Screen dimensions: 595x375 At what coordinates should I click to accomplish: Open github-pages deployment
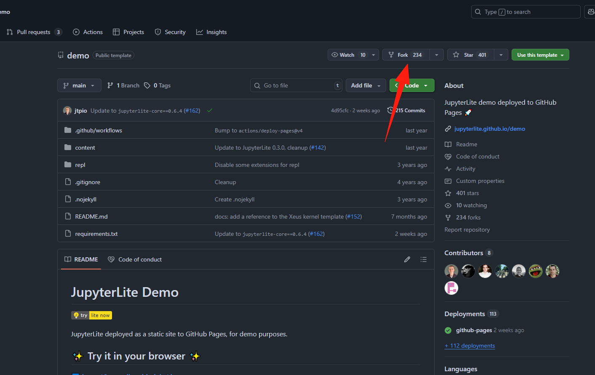pyautogui.click(x=474, y=330)
